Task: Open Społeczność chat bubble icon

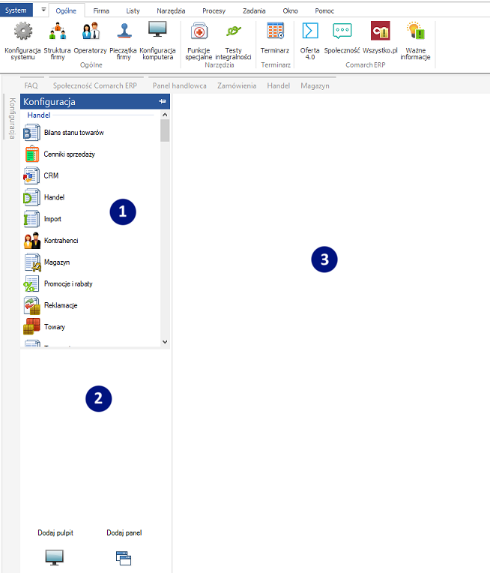Action: [x=342, y=31]
